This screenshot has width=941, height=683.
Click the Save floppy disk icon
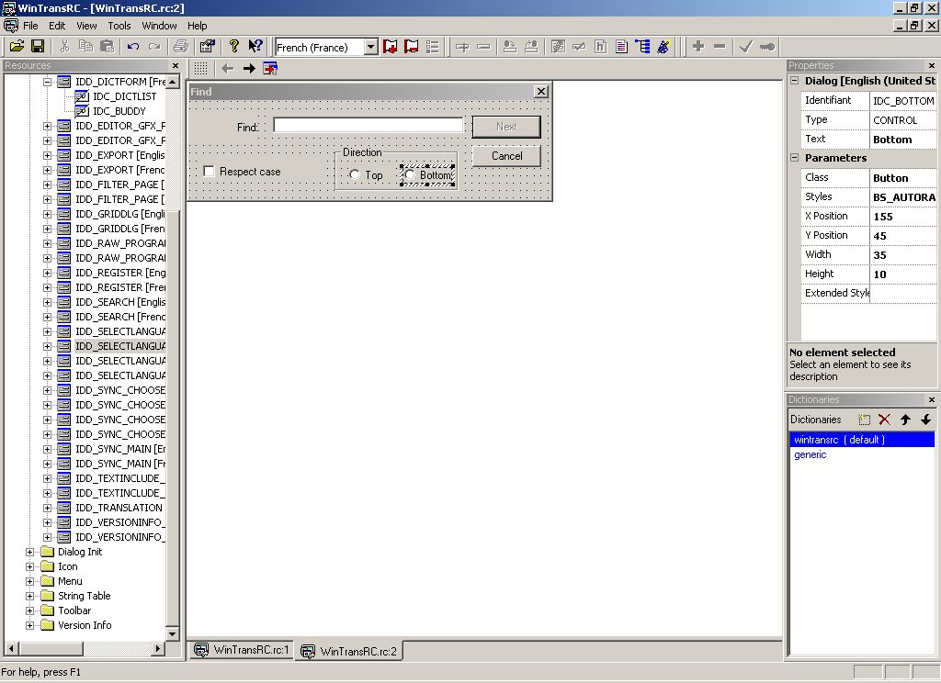click(x=38, y=46)
